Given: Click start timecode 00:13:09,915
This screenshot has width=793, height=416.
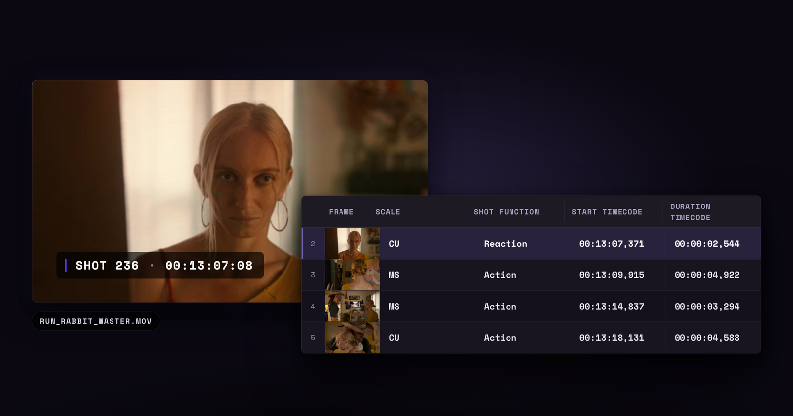Looking at the screenshot, I should pos(612,275).
